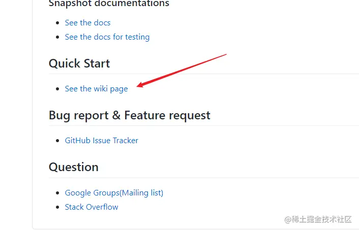The width and height of the screenshot is (359, 231).
Task: Click the "Snapshot documentations" heading
Action: 109,4
